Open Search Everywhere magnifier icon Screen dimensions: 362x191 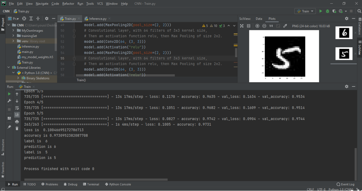[359, 11]
